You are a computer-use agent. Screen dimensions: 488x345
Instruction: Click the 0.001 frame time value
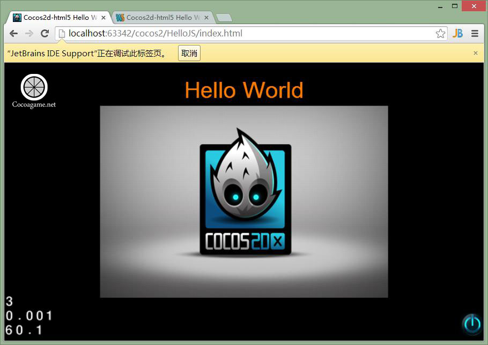click(29, 316)
